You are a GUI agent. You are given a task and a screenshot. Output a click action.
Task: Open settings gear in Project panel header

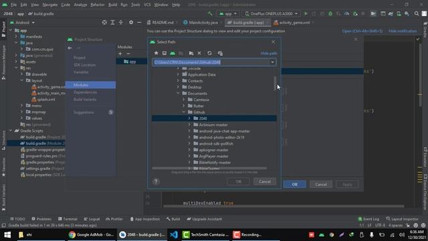tap(131, 22)
